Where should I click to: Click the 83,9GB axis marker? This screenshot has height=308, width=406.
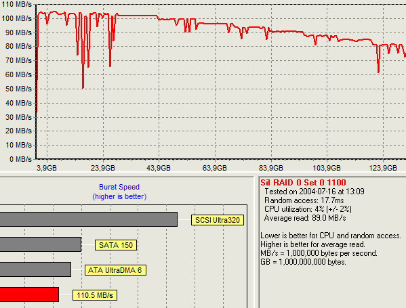pos(271,168)
